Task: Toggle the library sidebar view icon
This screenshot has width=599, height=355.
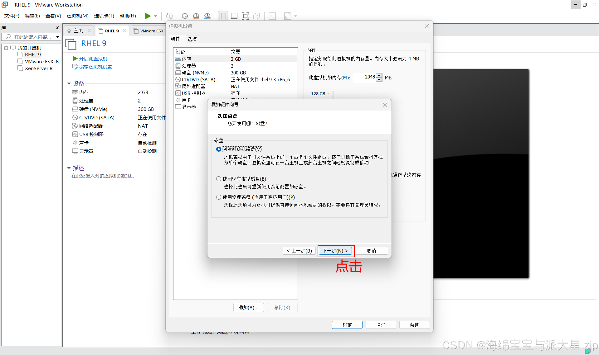Action: click(x=223, y=16)
